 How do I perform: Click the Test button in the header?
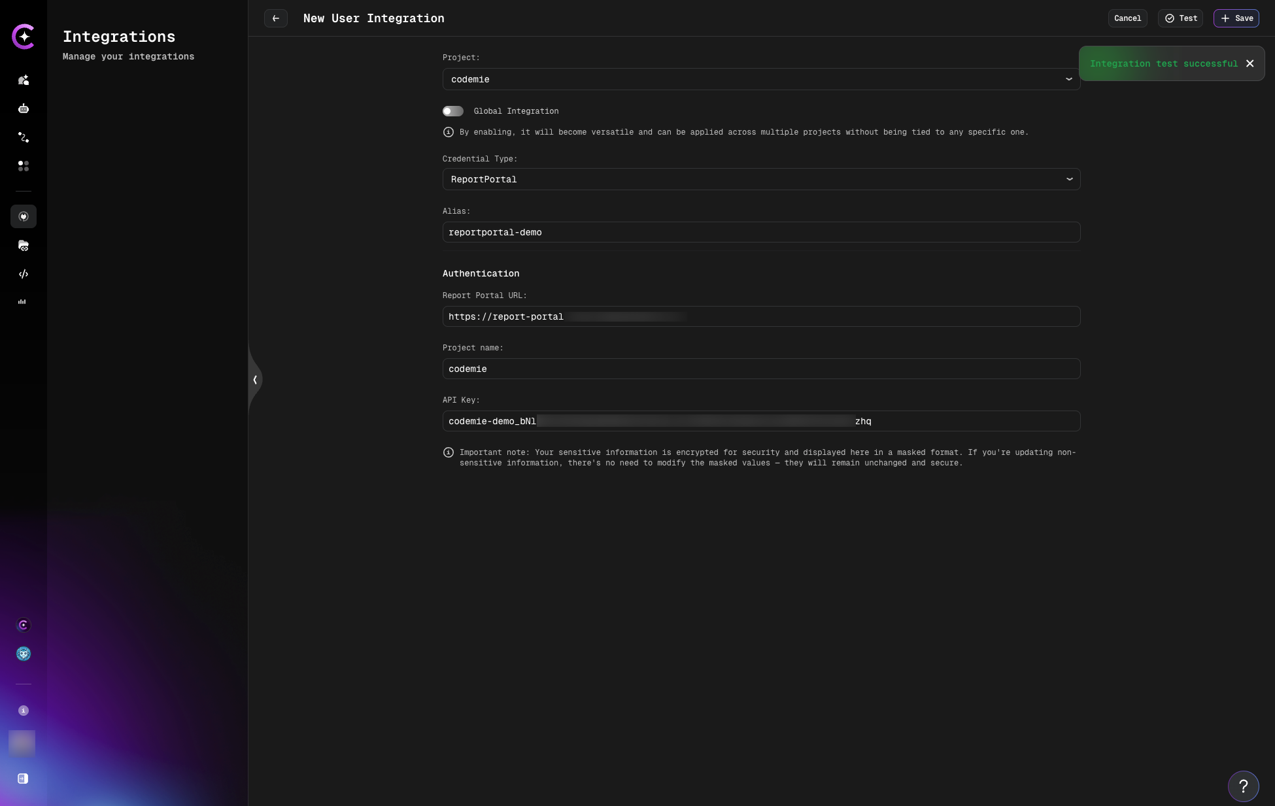tap(1180, 18)
